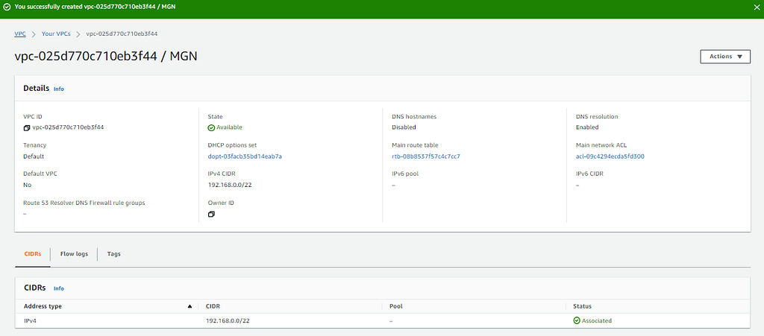Open Your VPCs breadcrumb link
Image resolution: width=764 pixels, height=336 pixels.
pyautogui.click(x=56, y=34)
